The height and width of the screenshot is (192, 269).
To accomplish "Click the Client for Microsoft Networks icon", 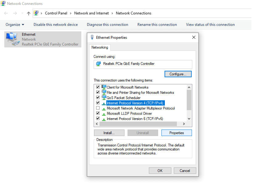I will click(104, 87).
